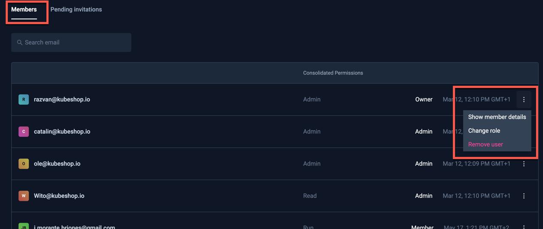Click catalin's pink avatar icon
Image resolution: width=543 pixels, height=229 pixels.
pos(24,132)
